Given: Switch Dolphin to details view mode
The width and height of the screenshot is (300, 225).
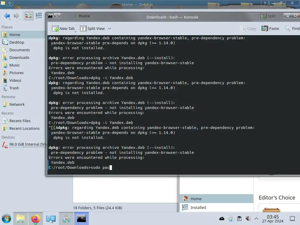Looking at the screenshot, I should point(39,16).
